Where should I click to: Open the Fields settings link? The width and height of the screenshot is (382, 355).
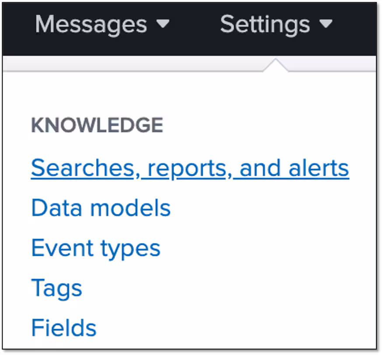pos(64,328)
